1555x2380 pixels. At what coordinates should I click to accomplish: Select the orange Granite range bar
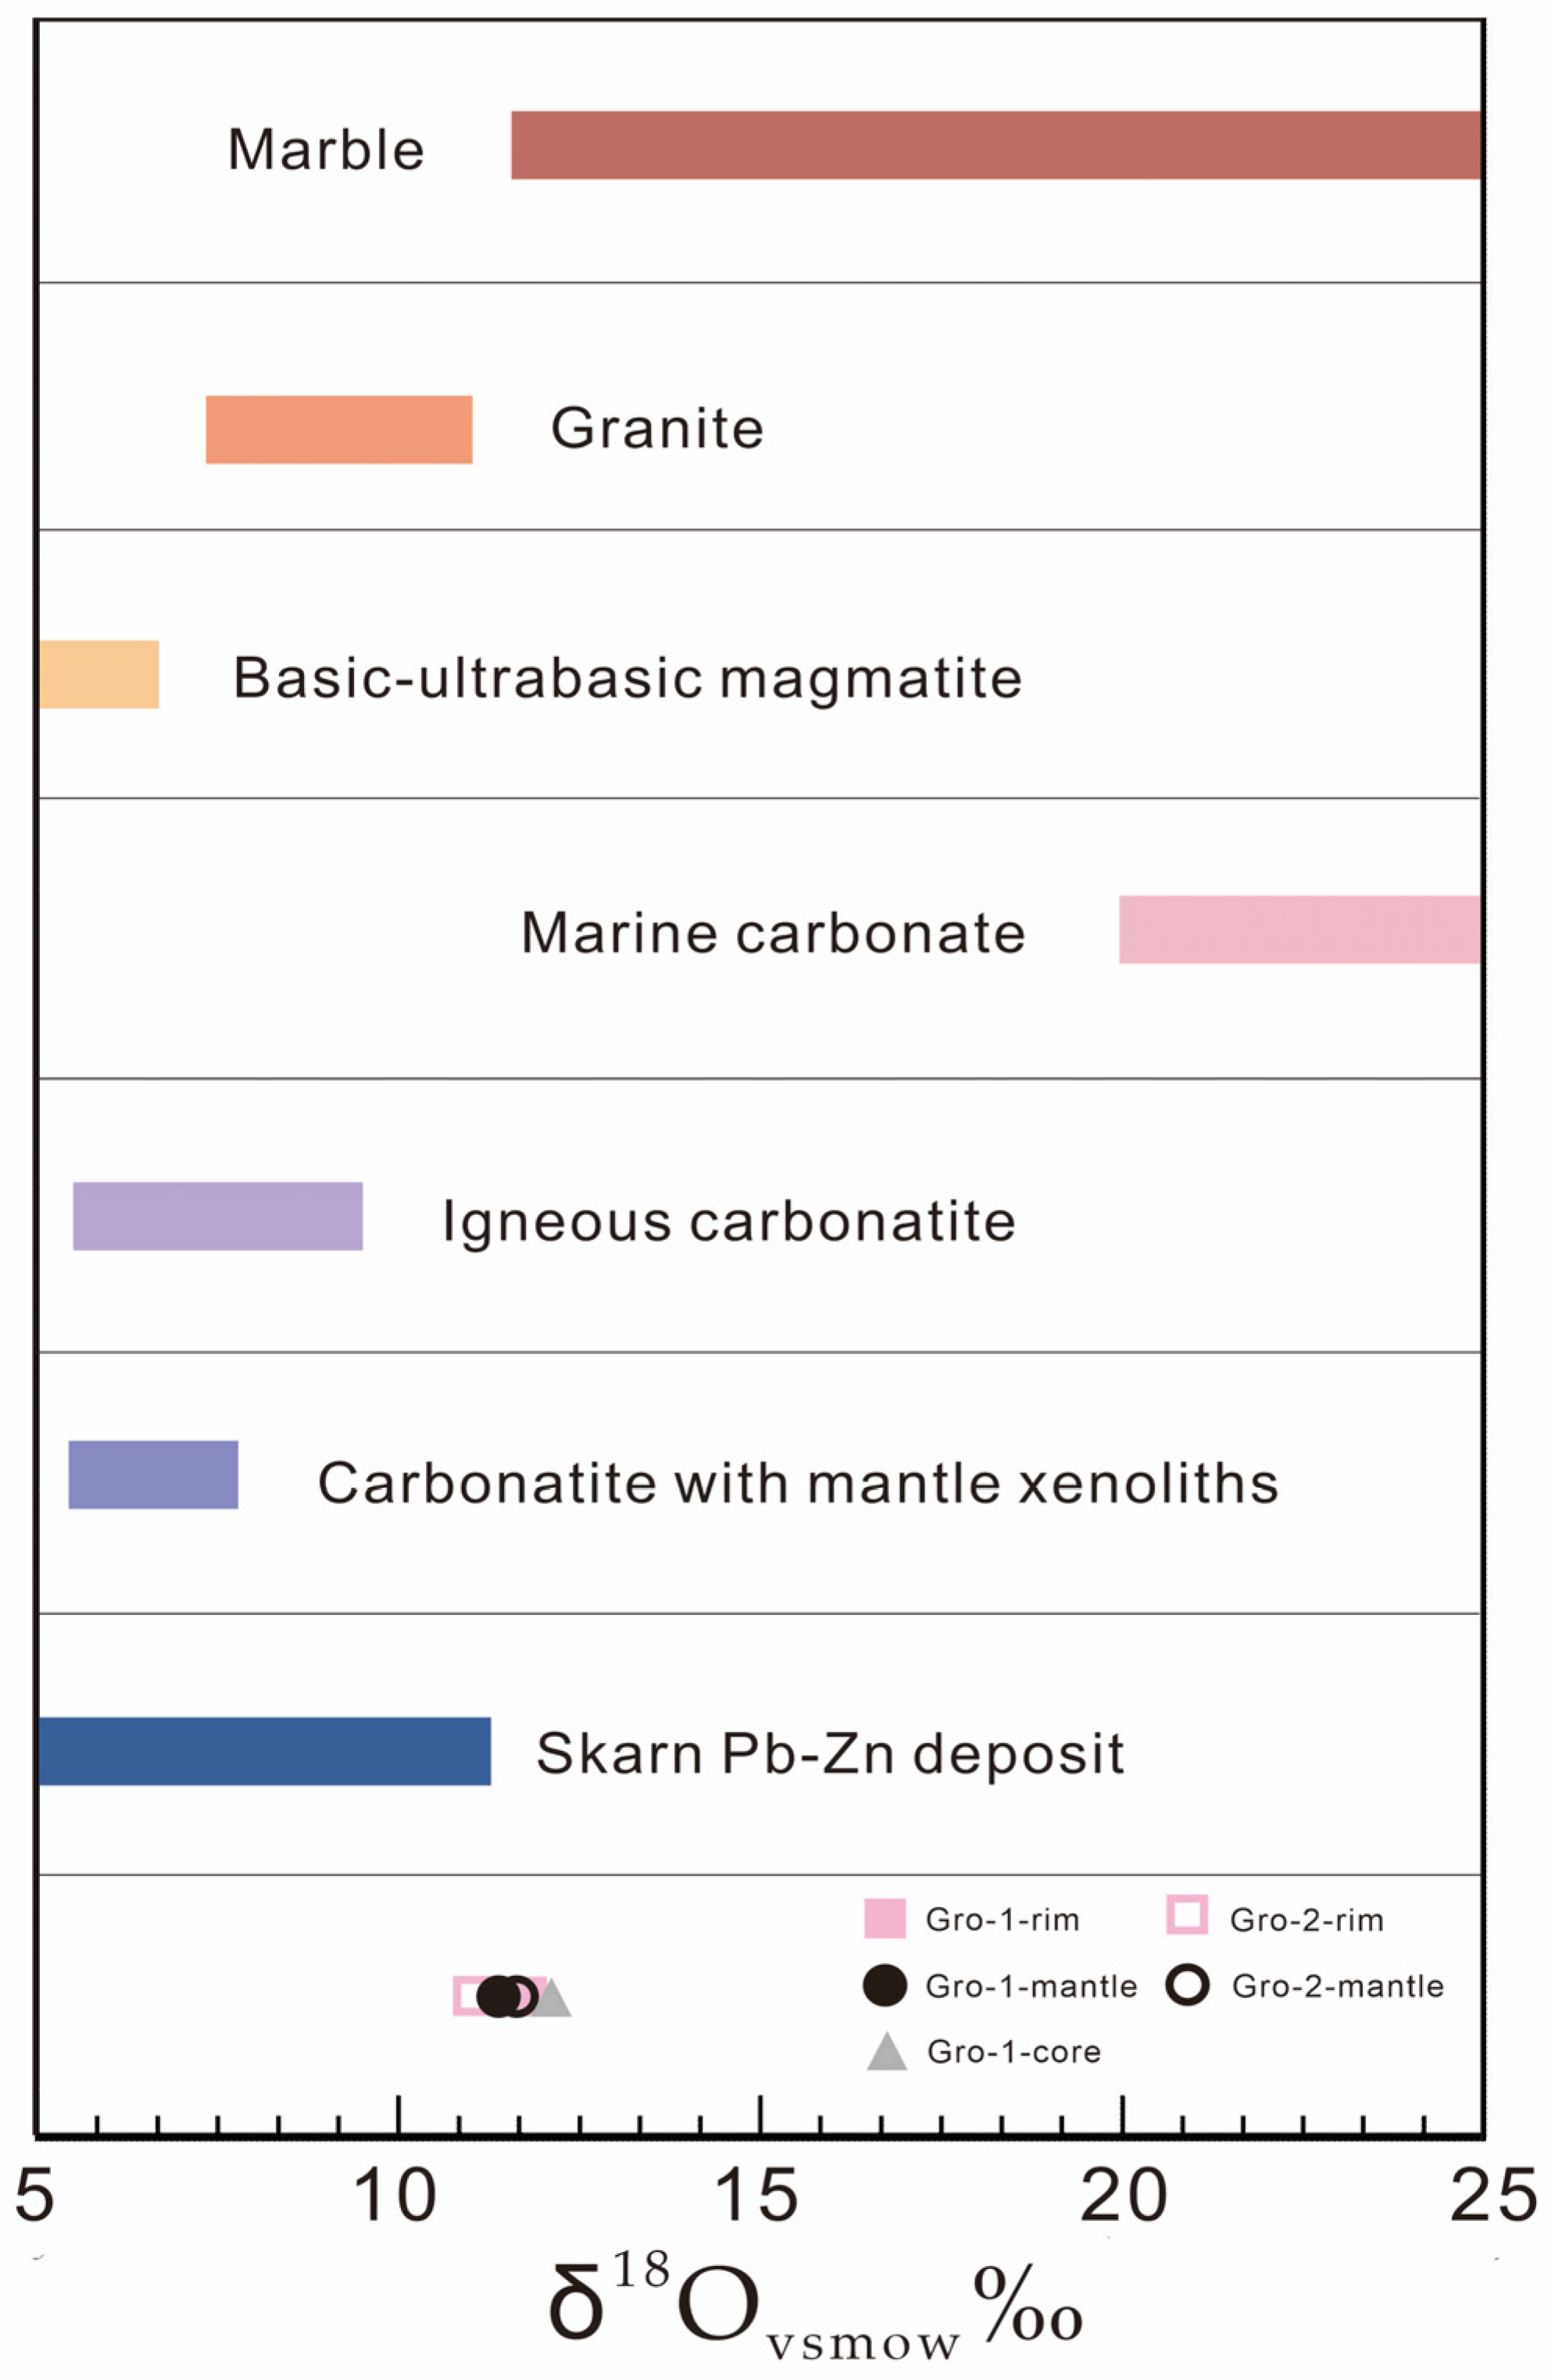coord(339,430)
